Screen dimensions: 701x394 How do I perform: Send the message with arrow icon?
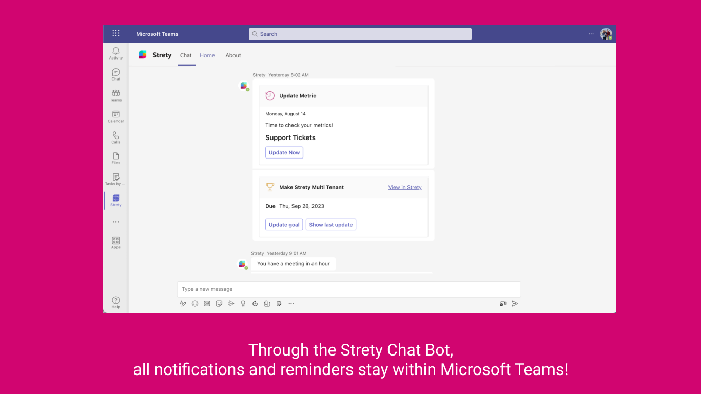(515, 303)
